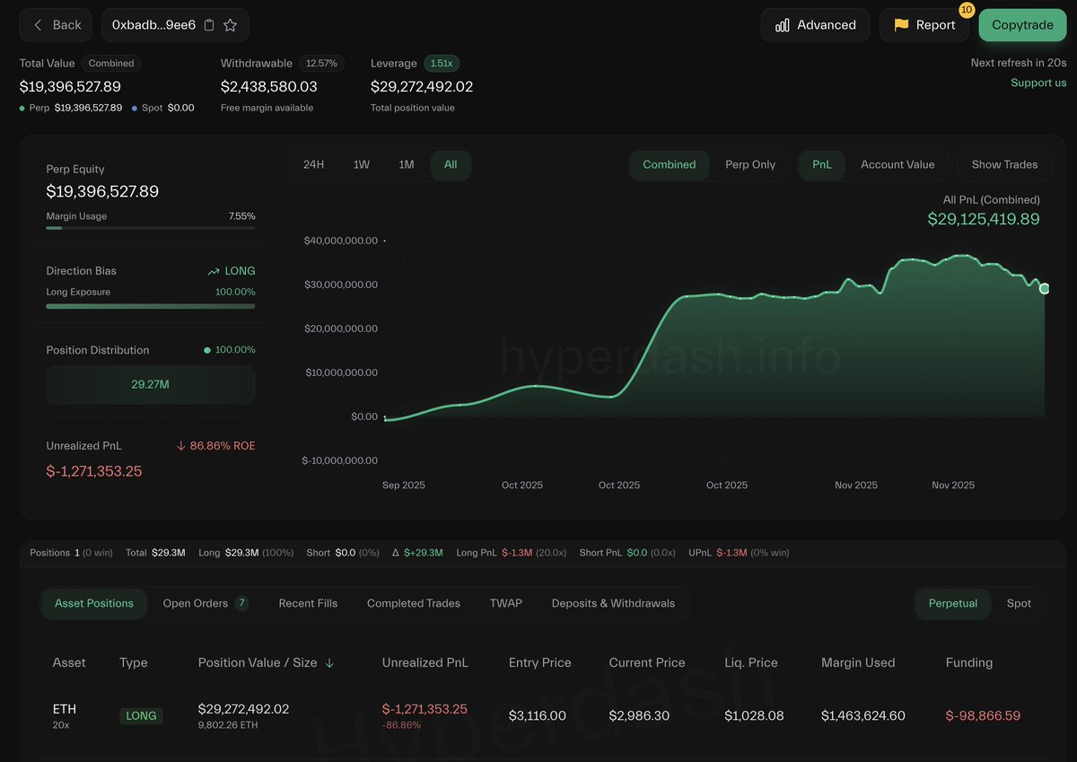Click the bar chart icon in Advanced
Image resolution: width=1077 pixels, height=762 pixels.
pyautogui.click(x=783, y=25)
